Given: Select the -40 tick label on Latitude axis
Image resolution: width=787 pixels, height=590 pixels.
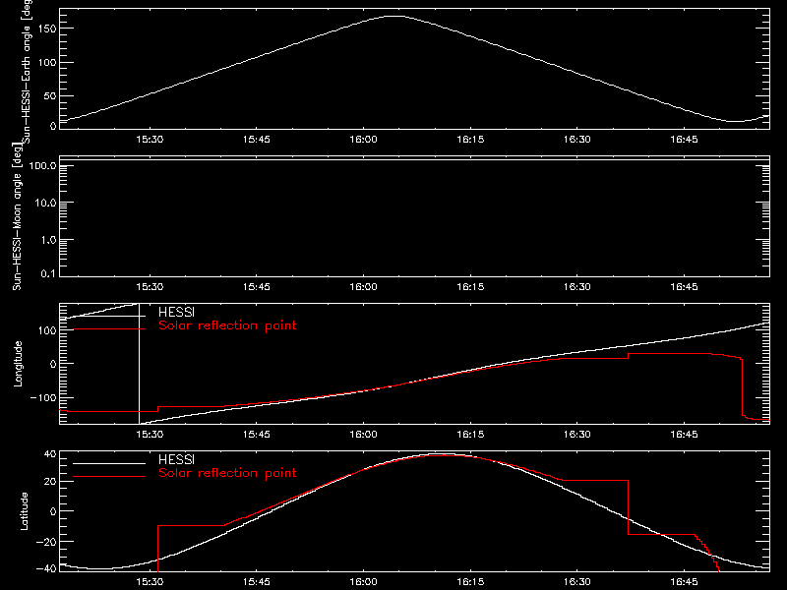Looking at the screenshot, I should (46, 568).
